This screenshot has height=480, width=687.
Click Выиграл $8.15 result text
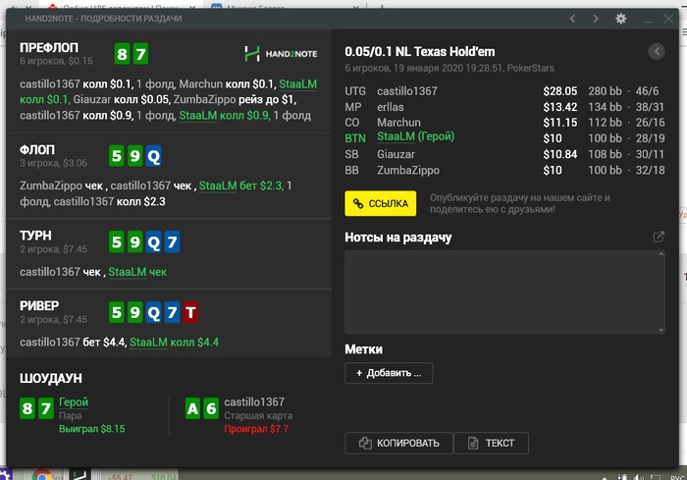[x=92, y=429]
